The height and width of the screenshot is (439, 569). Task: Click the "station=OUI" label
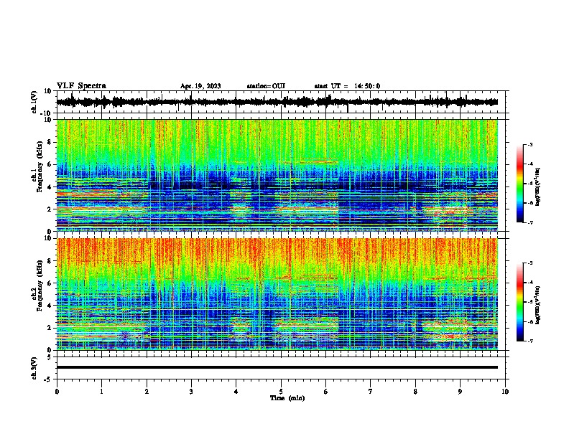pyautogui.click(x=266, y=86)
